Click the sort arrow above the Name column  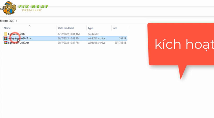(30, 26)
